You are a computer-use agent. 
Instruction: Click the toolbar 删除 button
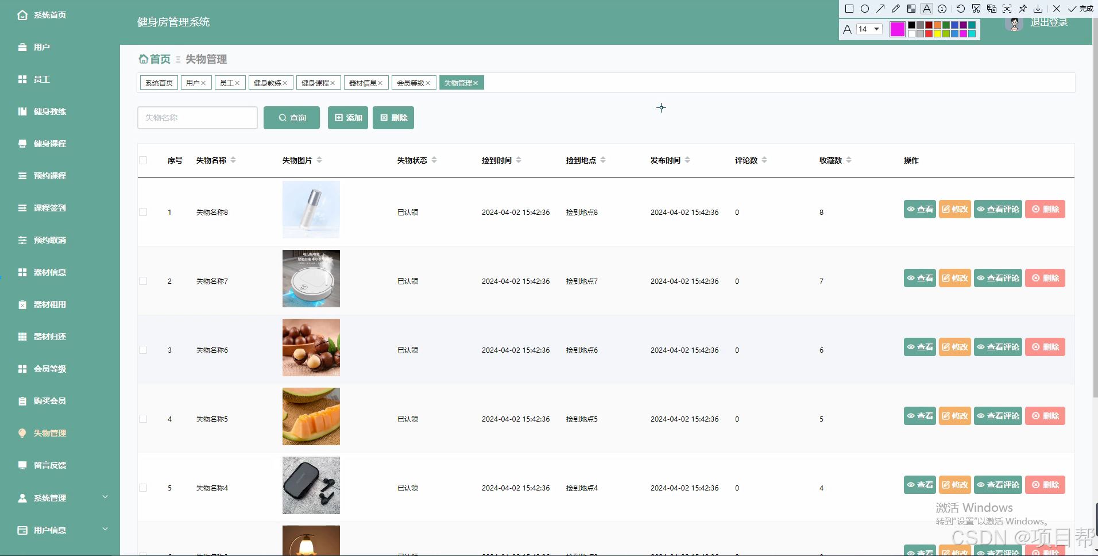pyautogui.click(x=393, y=118)
